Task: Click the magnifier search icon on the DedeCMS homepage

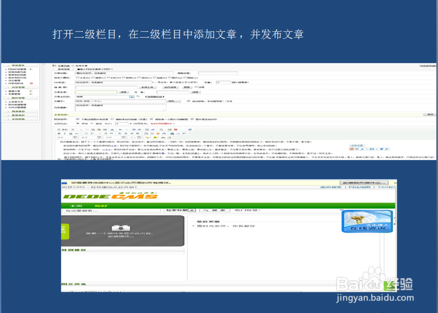Action: (205, 210)
